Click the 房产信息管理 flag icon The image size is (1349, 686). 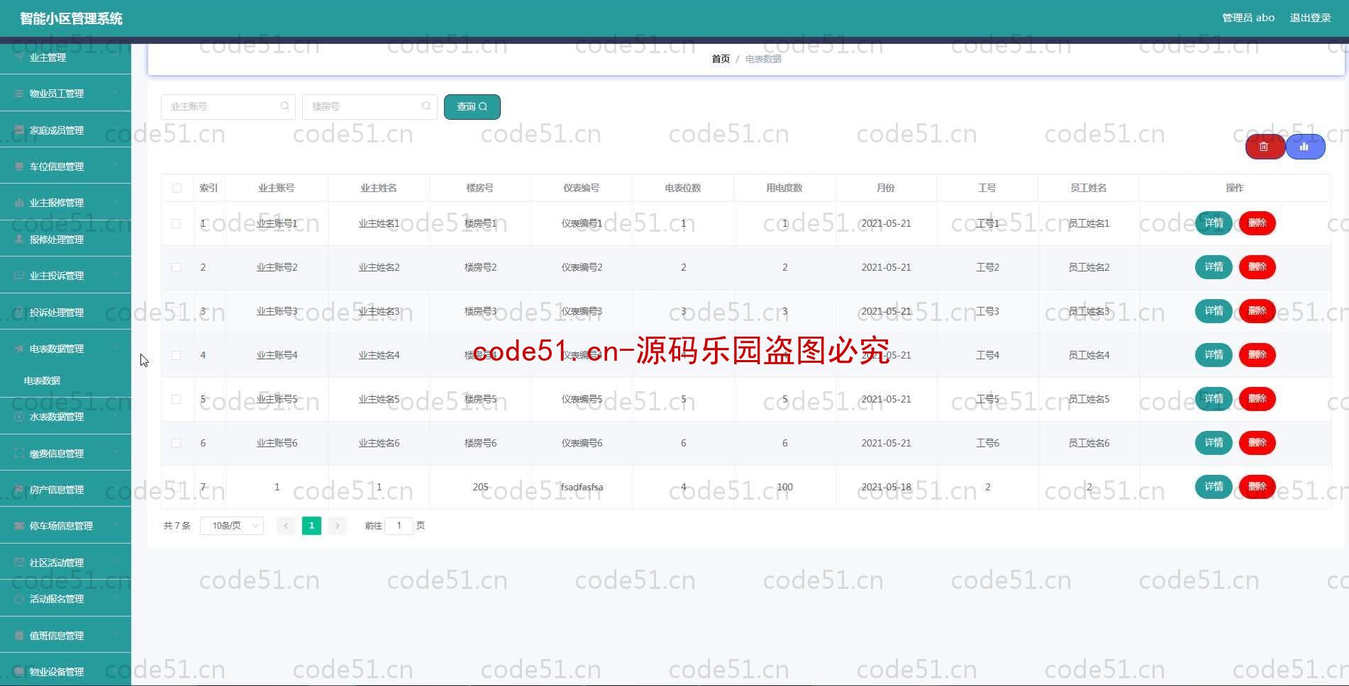(19, 490)
